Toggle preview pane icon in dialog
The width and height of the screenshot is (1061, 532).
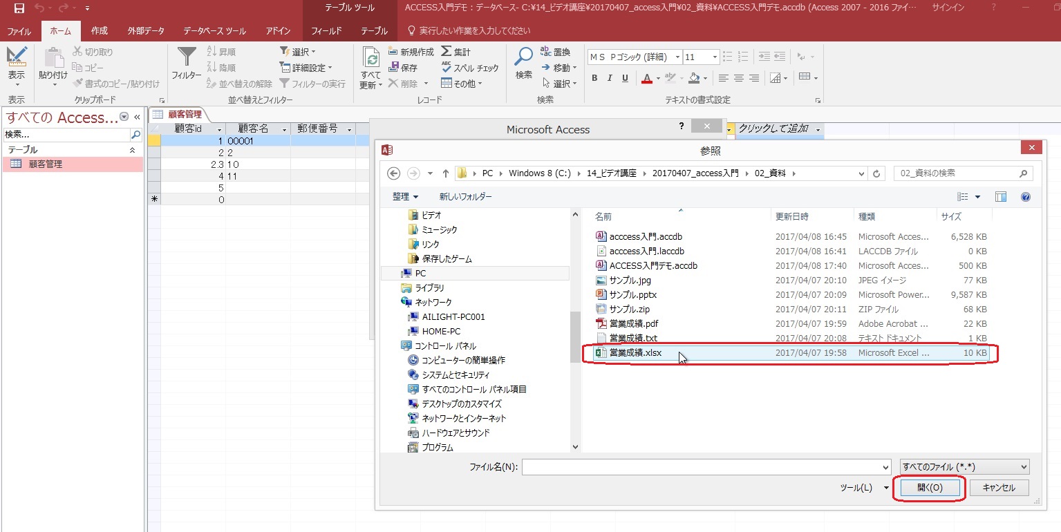click(1001, 197)
